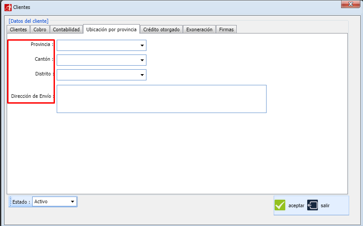The image size is (363, 226).
Task: Click the dark blue salir exit icon
Action: [312, 205]
